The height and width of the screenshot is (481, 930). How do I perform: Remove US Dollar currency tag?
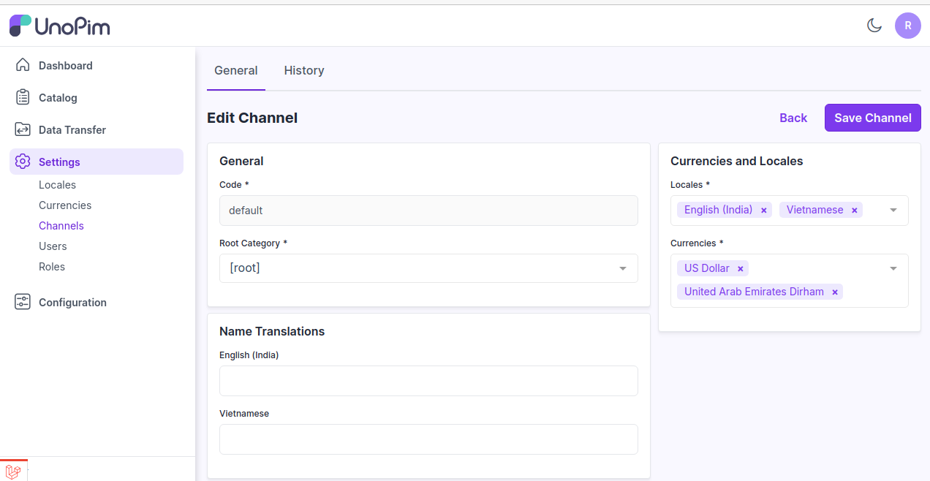click(x=740, y=269)
